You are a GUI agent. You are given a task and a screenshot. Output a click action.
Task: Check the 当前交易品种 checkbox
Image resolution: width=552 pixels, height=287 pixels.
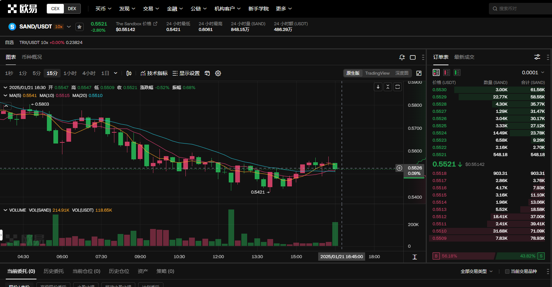point(507,271)
